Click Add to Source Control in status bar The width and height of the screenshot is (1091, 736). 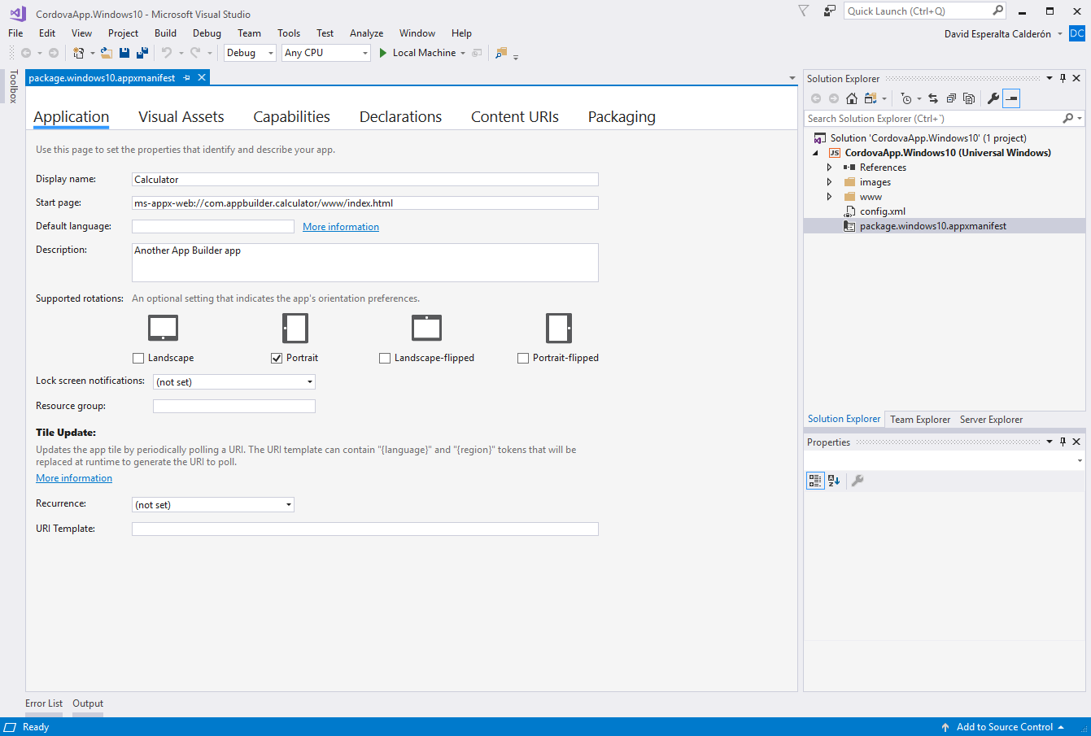click(1004, 727)
